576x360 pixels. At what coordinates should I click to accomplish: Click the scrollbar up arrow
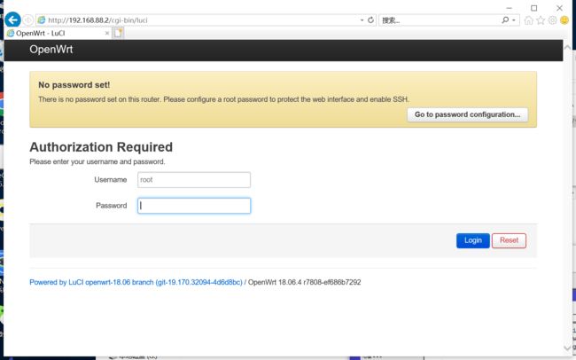coord(567,47)
